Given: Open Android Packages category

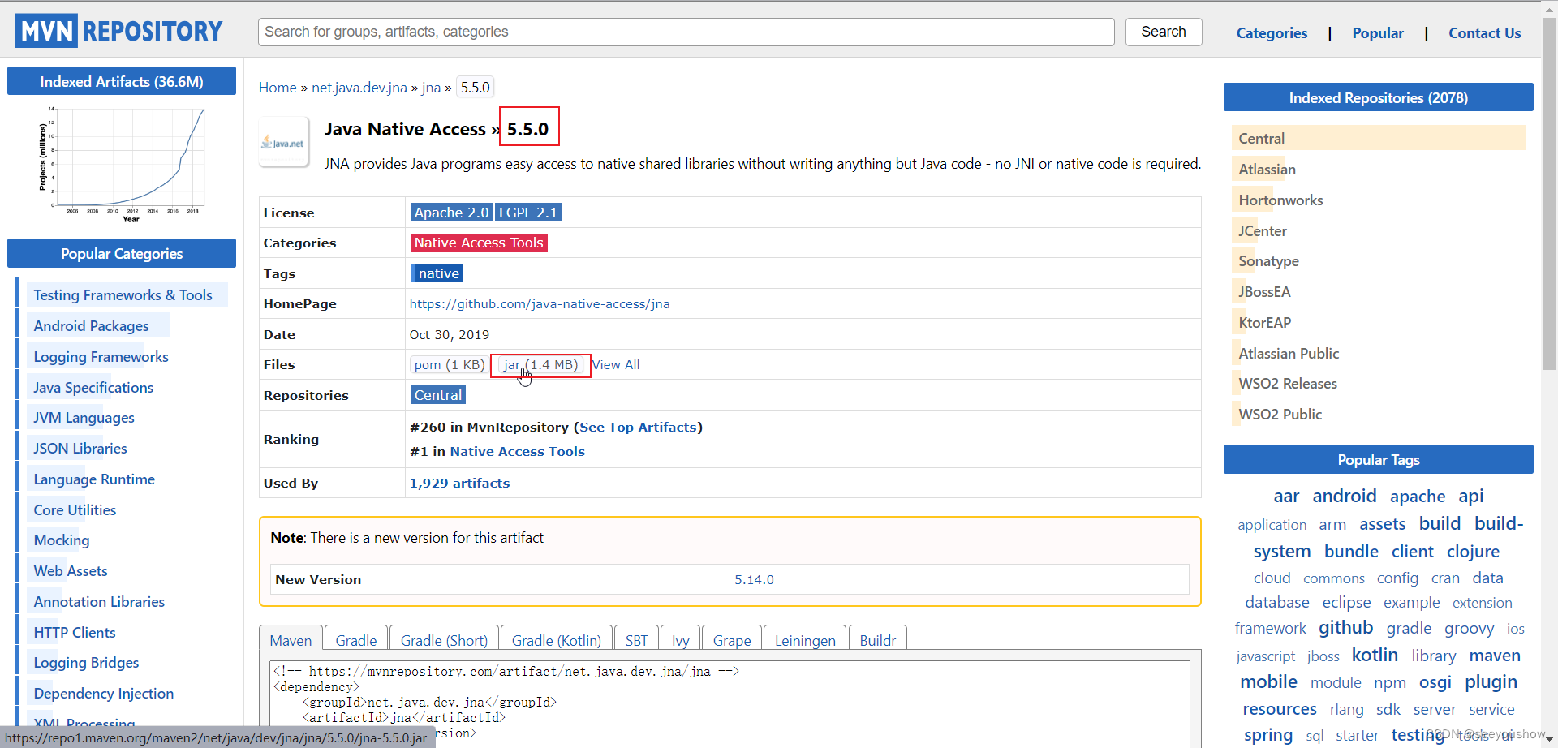Looking at the screenshot, I should [91, 326].
